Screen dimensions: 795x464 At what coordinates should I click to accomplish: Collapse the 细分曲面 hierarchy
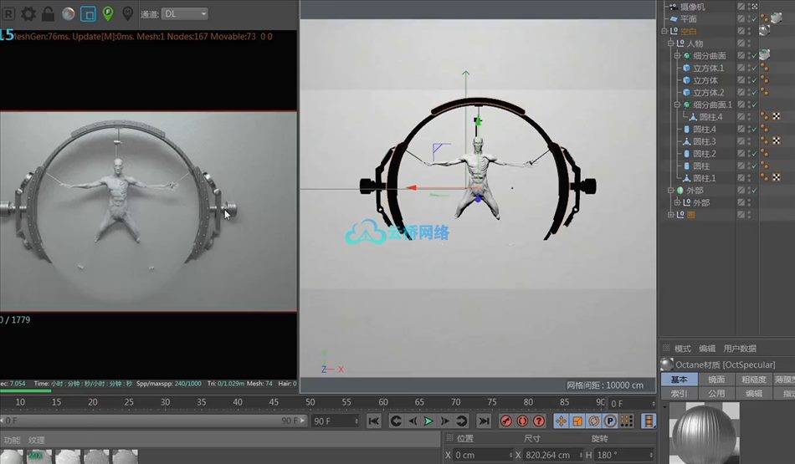click(x=677, y=56)
